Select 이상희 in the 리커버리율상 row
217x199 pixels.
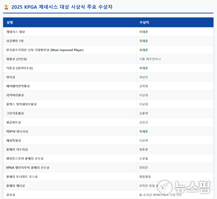click(144, 95)
